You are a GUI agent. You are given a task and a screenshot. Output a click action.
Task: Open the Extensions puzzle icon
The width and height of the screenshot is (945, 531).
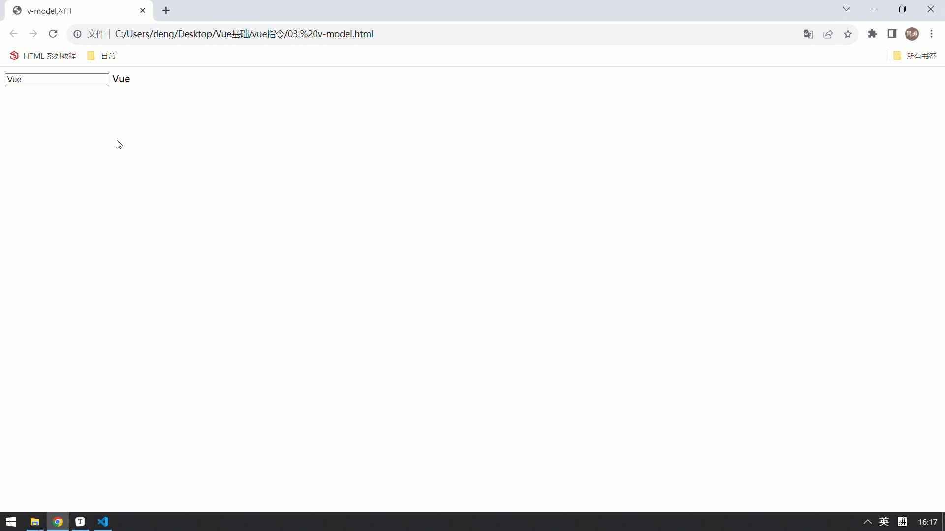click(x=872, y=34)
